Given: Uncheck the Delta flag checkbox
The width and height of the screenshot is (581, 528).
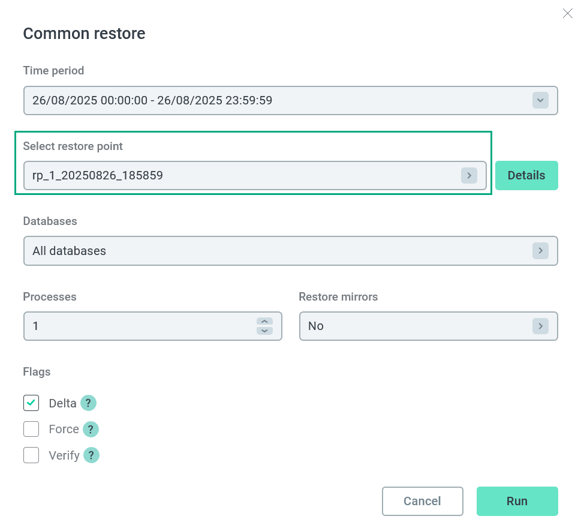Looking at the screenshot, I should (31, 403).
